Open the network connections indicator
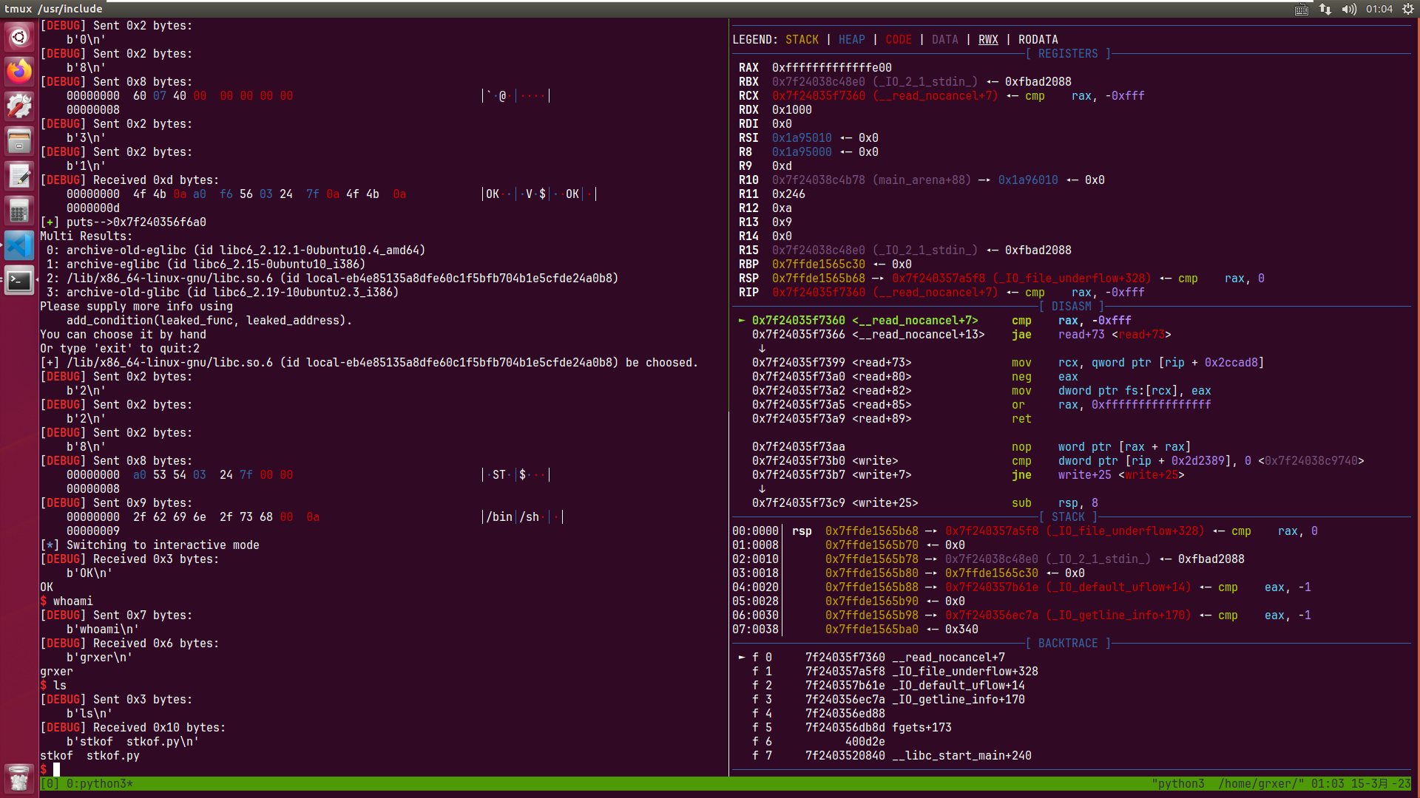 click(1325, 9)
